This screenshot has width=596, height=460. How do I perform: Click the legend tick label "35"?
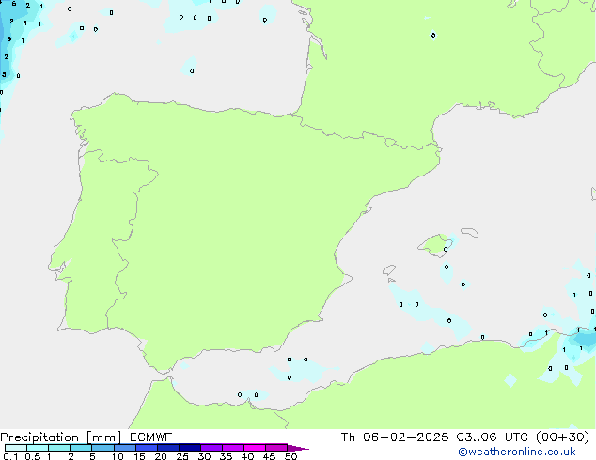(x=226, y=456)
